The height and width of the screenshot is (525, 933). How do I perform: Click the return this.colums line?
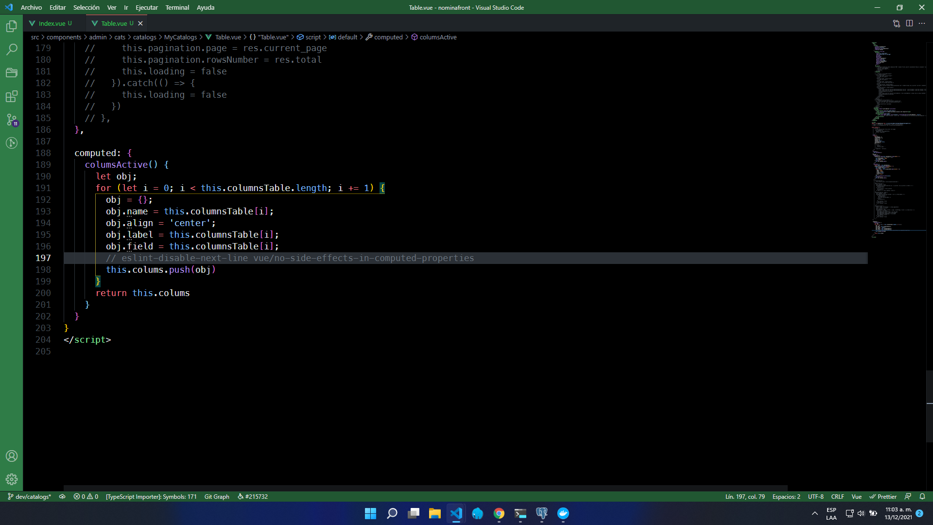point(142,293)
